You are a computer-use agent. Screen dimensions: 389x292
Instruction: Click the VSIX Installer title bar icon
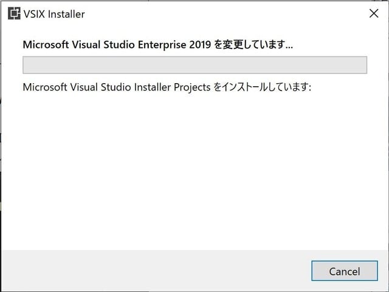point(14,13)
